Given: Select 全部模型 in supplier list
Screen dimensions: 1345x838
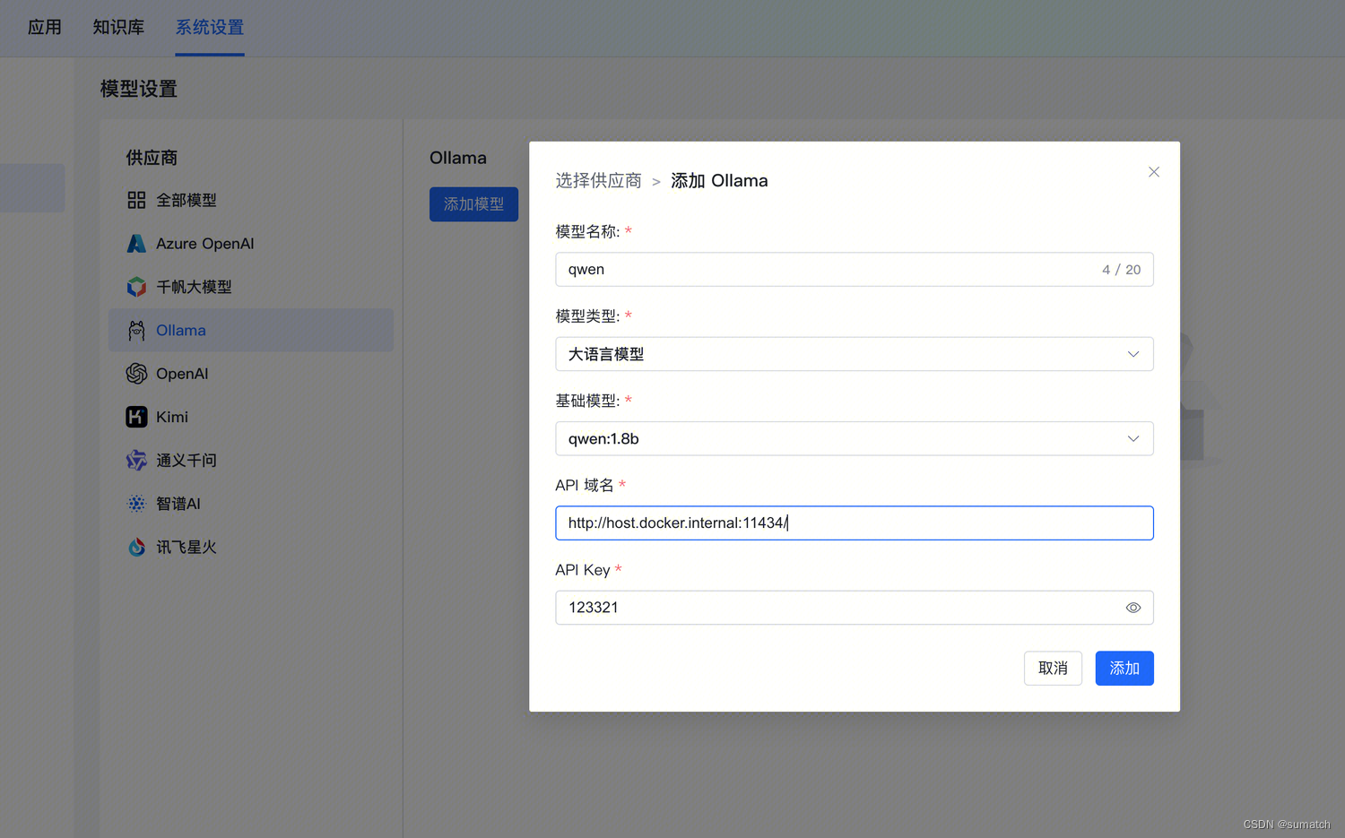Looking at the screenshot, I should (251, 200).
